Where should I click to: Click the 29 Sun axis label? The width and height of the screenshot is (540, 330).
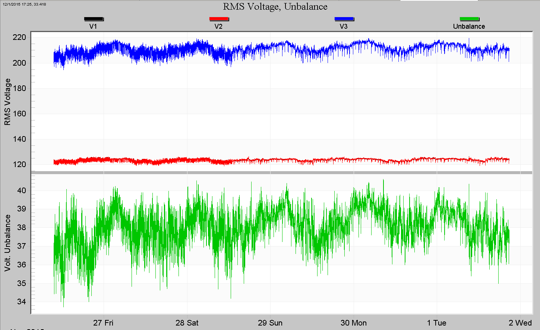click(270, 323)
